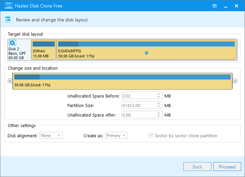The image size is (245, 177).
Task: Select the (Other) 15.98 MB partition
Action: point(44,50)
